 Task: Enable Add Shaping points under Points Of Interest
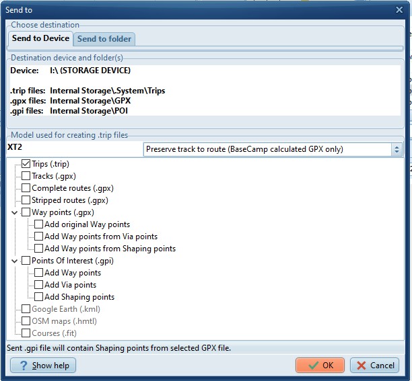pos(38,297)
